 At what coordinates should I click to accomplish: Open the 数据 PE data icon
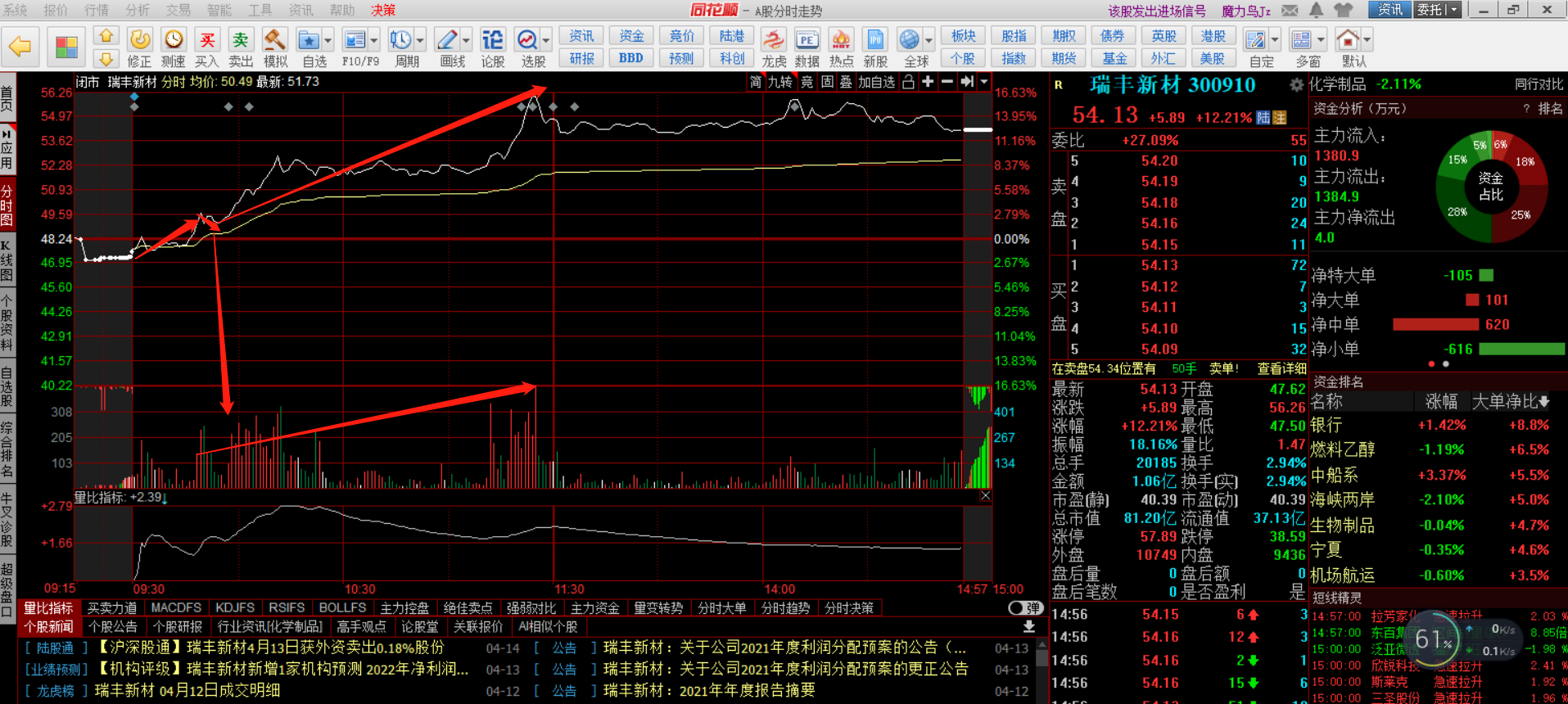point(807,39)
